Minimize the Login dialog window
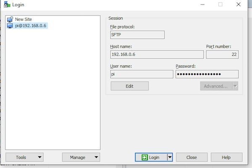The image size is (252, 168). [x=202, y=5]
